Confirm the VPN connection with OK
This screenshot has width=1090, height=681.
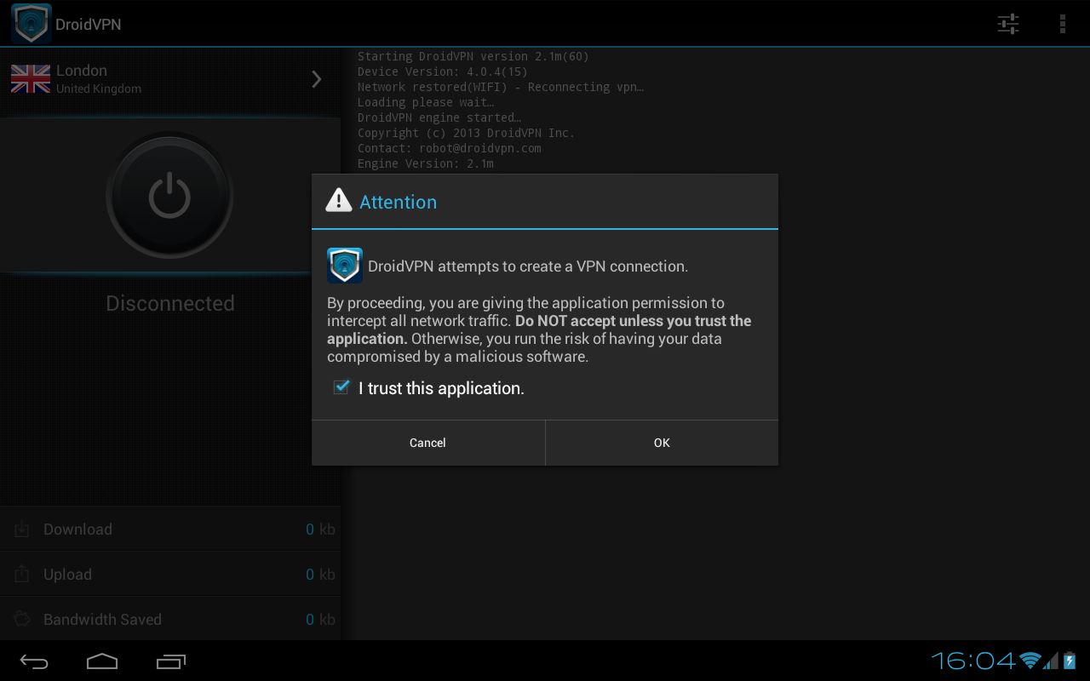click(x=662, y=443)
